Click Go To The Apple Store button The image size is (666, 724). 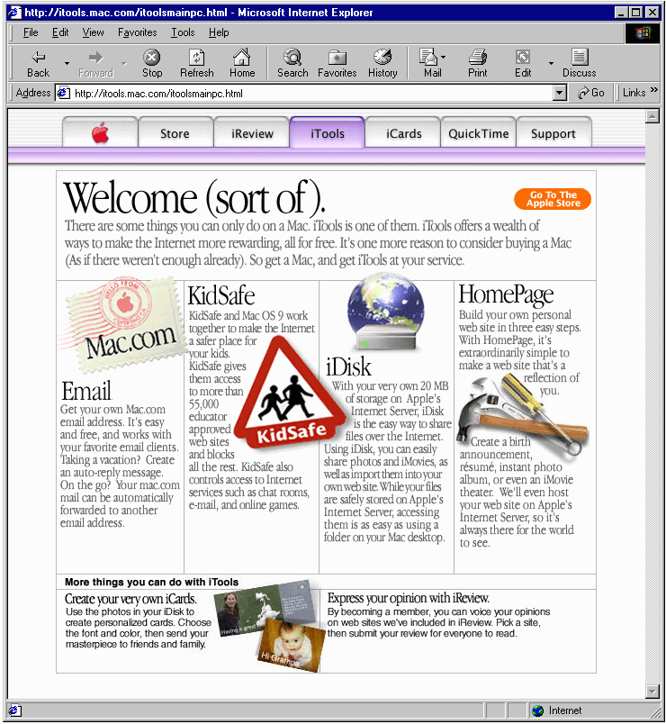tap(553, 199)
